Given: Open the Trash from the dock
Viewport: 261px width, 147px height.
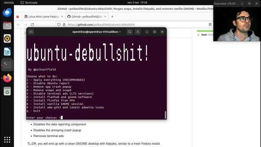Looking at the screenshot, I should click(7, 91).
